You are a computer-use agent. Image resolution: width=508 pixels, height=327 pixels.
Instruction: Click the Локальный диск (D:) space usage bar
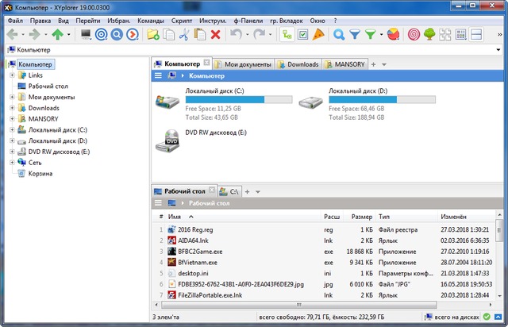[x=382, y=101]
